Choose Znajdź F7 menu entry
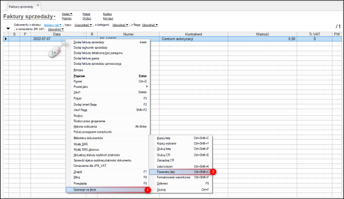 click(x=108, y=172)
